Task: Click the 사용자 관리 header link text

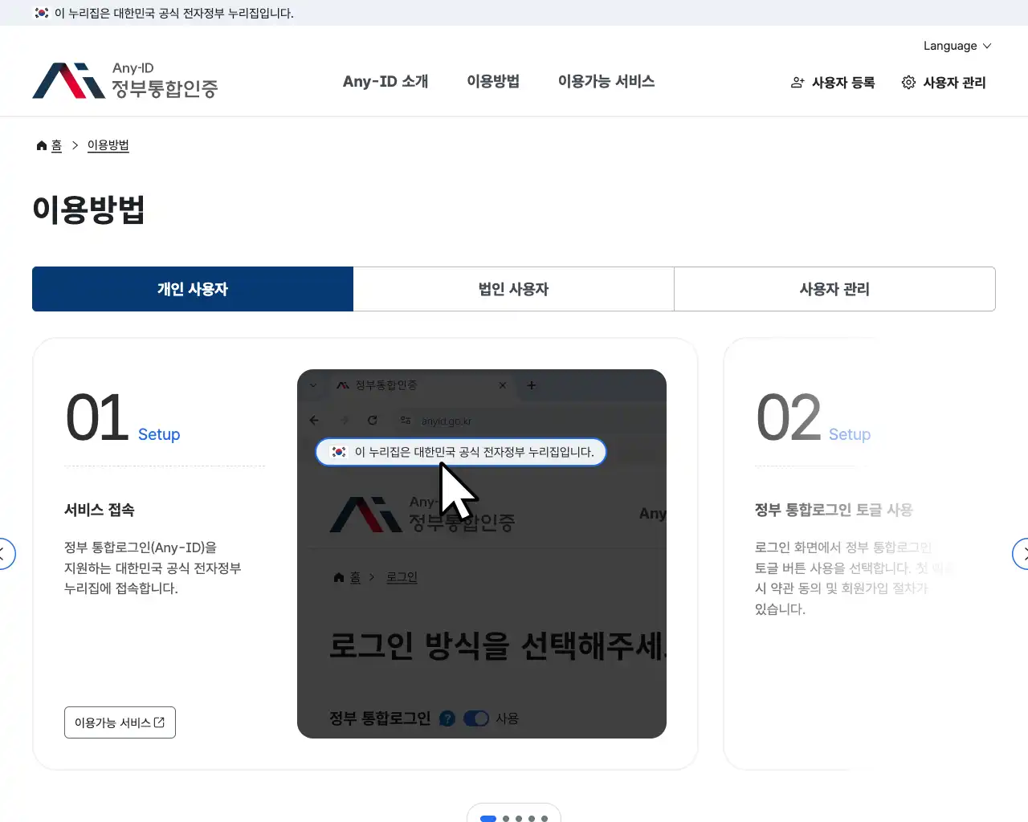Action: pos(954,83)
